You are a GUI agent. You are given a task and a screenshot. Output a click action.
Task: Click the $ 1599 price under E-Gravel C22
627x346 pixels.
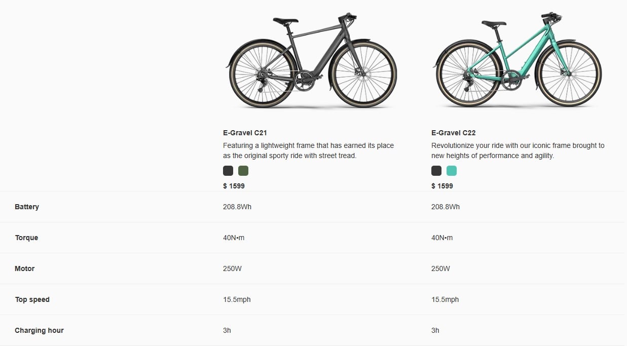442,186
